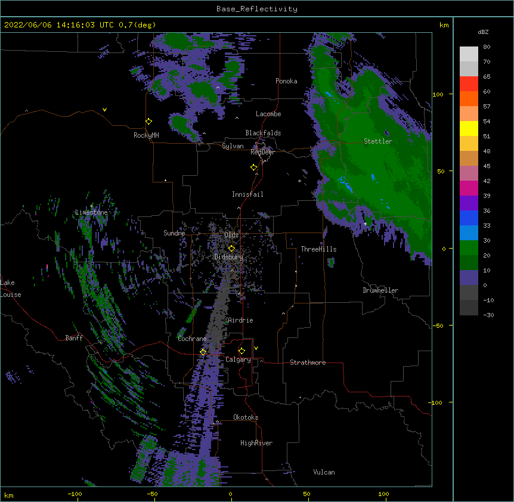
Task: Select the purple 36-39 dBZ legend swatch
Action: [x=469, y=203]
